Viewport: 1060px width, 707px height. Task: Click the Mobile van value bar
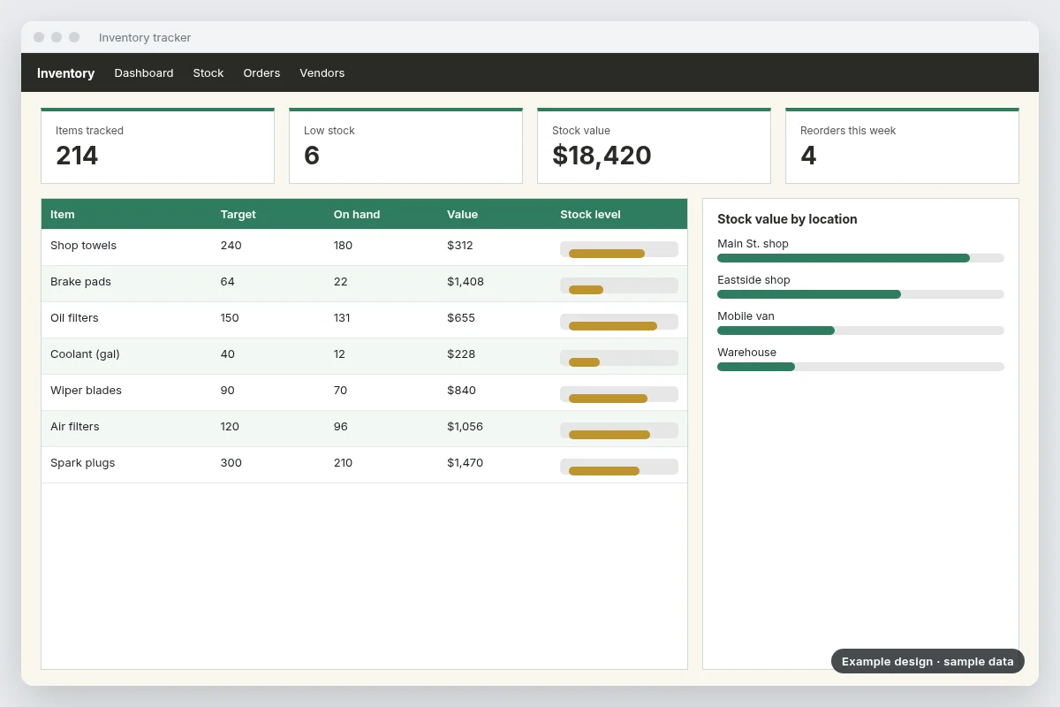point(860,331)
